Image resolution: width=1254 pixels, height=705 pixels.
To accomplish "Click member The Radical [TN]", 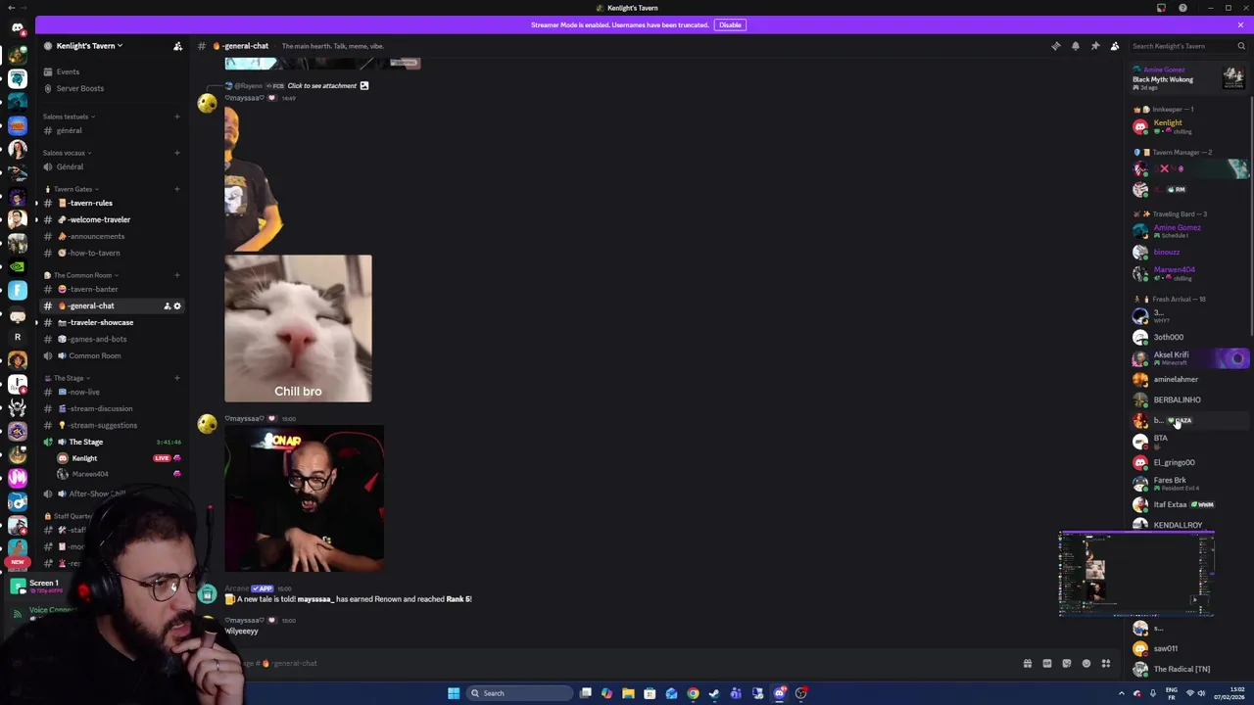I will [x=1188, y=670].
